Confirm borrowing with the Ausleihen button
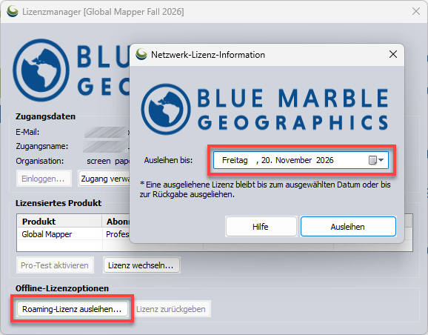Screen dimensions: 428x335 (x=348, y=227)
